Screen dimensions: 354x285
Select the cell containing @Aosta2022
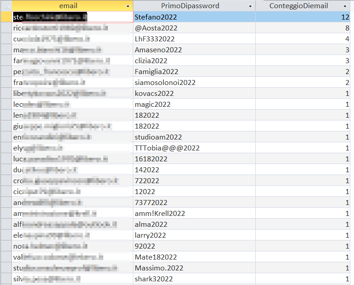194,28
